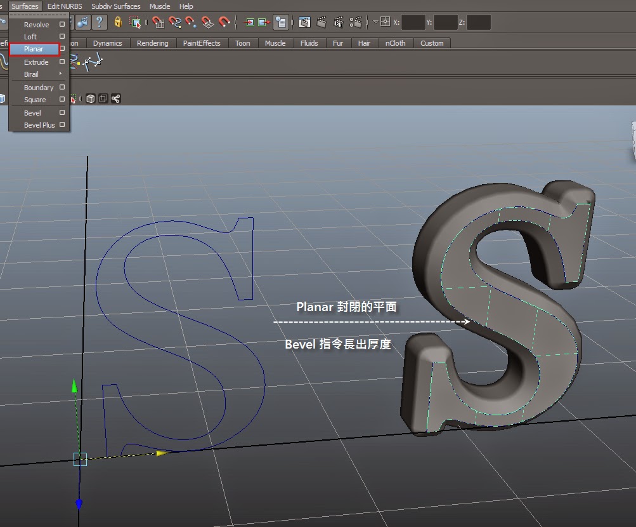Viewport: 636px width, 527px height.
Task: Choose Loft from Surfaces menu
Action: (30, 37)
